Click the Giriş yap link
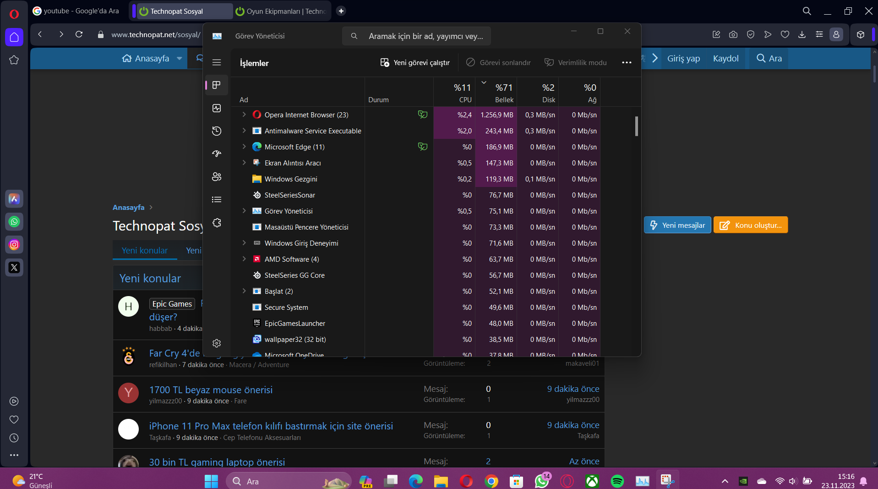This screenshot has height=489, width=878. click(683, 59)
